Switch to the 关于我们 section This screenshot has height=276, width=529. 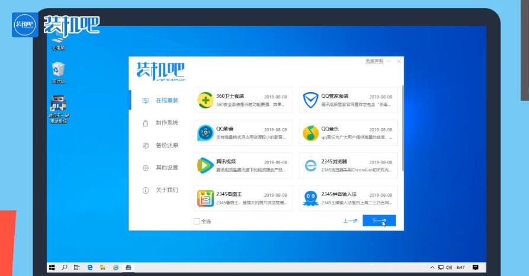point(167,190)
